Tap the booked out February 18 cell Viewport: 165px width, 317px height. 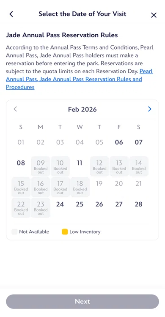click(80, 187)
